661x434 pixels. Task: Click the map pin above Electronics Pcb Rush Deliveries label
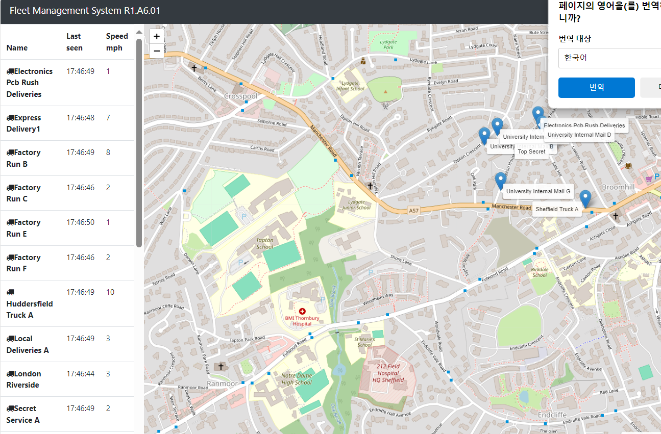[537, 115]
